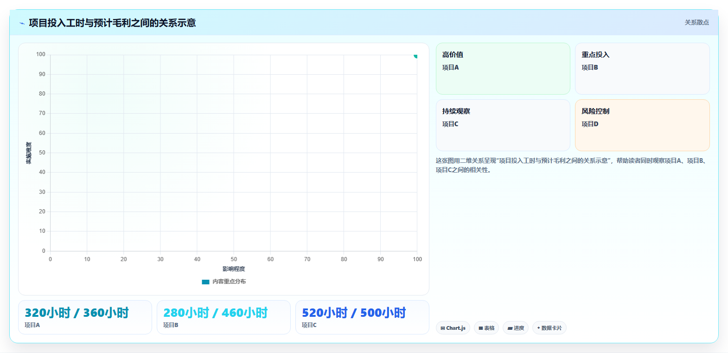Click the y-axis label 实施难度
This screenshot has height=353, width=728.
(x=29, y=153)
